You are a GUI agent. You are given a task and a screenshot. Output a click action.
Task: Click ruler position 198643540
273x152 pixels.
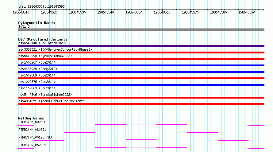106,12
